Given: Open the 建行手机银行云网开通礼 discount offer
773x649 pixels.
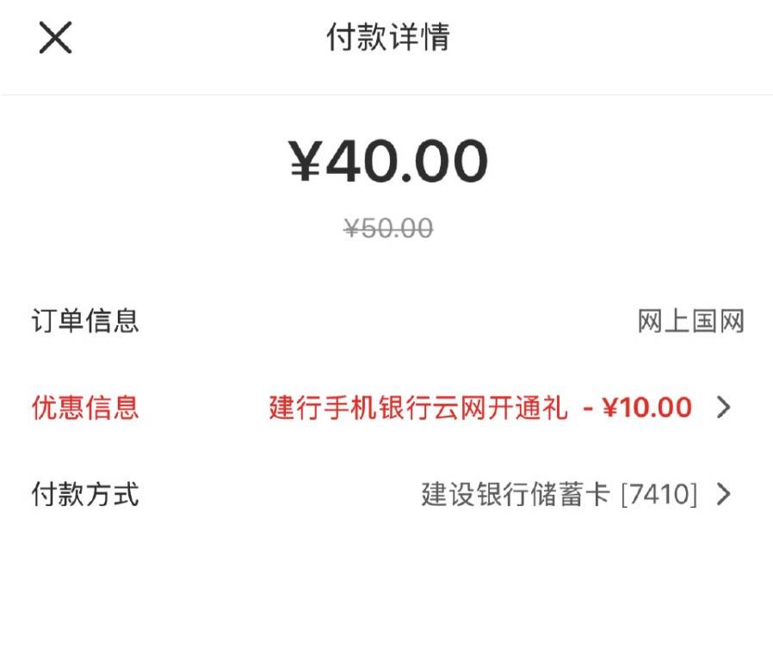Looking at the screenshot, I should [x=418, y=407].
